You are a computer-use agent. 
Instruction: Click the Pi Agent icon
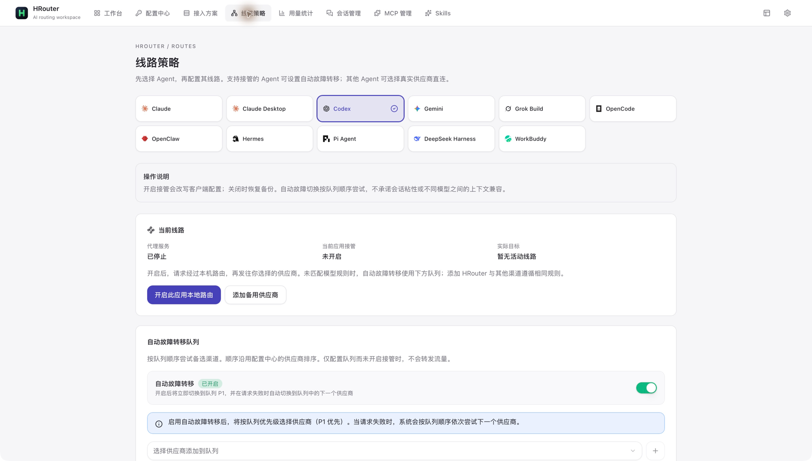[x=327, y=139]
